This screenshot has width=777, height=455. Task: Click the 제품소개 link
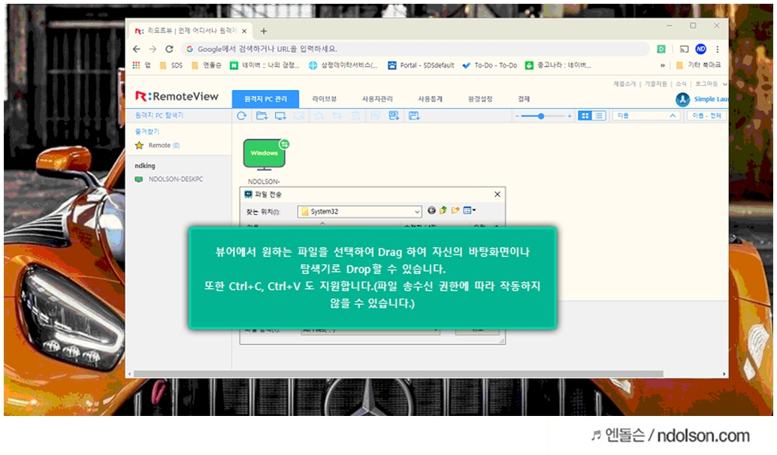pyautogui.click(x=624, y=83)
